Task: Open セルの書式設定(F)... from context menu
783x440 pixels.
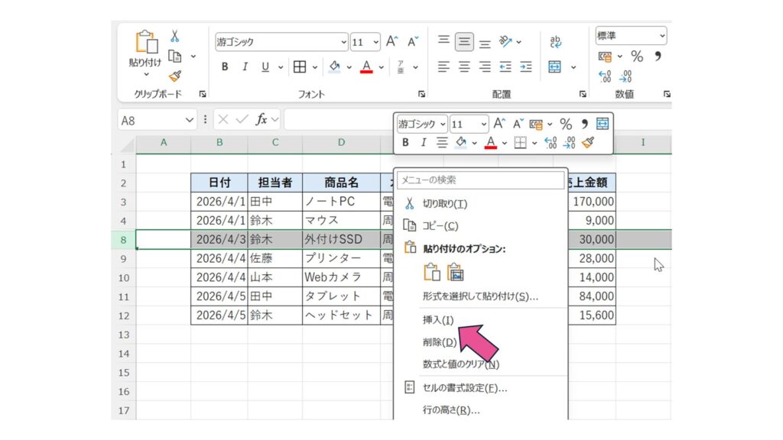Action: pos(464,387)
